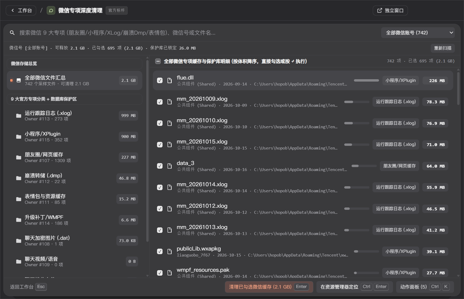
Task: Click the file icon next to mm_20261015.xlog
Action: 170,145
